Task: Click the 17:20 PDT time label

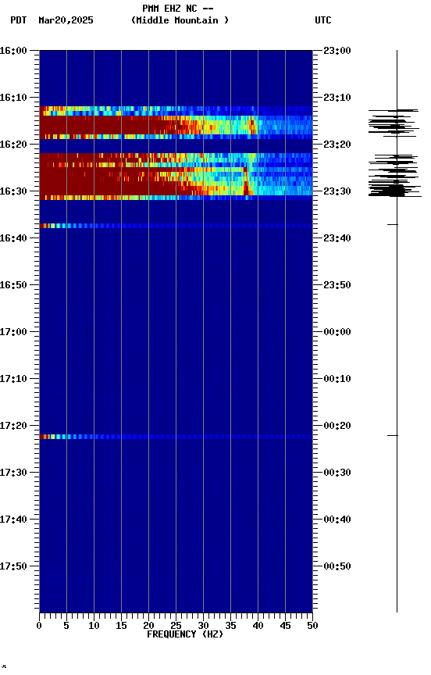Action: pos(13,426)
